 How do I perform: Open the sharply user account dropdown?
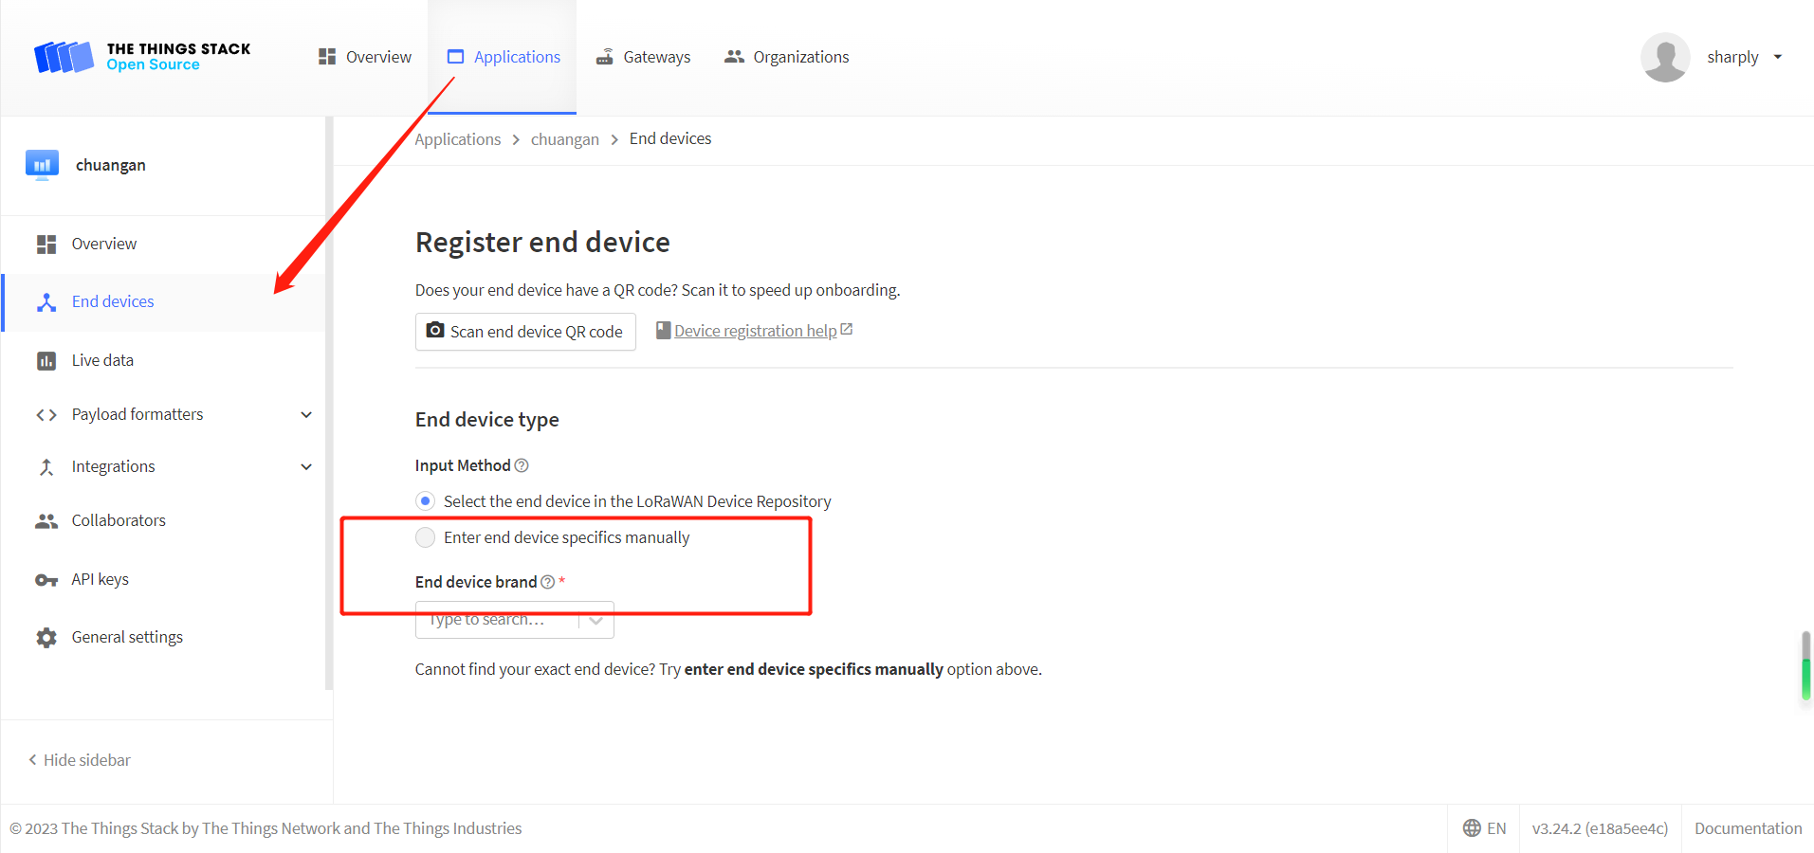(1778, 57)
